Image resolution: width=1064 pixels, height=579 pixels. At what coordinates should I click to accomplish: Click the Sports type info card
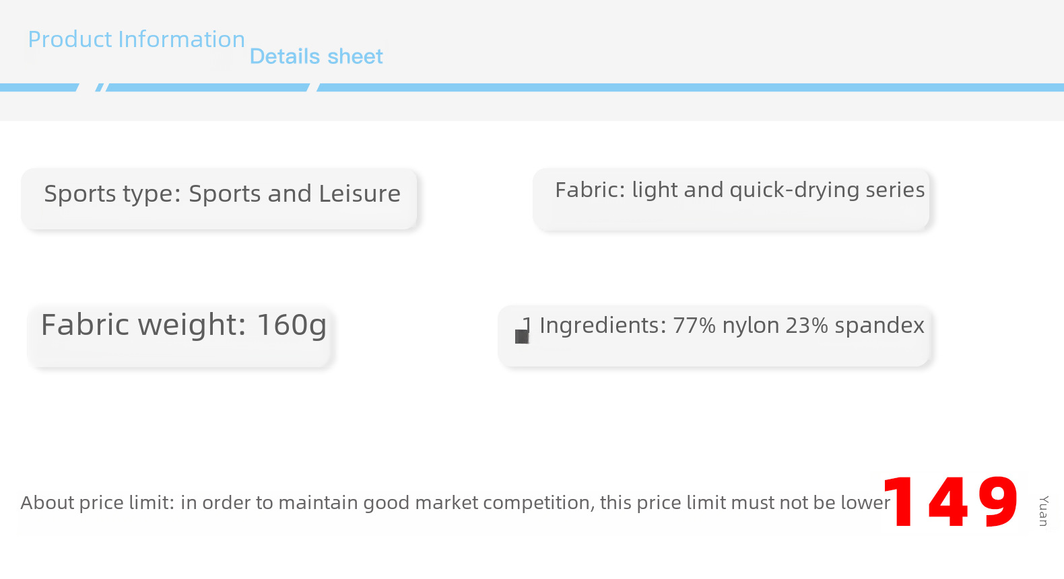pos(220,198)
